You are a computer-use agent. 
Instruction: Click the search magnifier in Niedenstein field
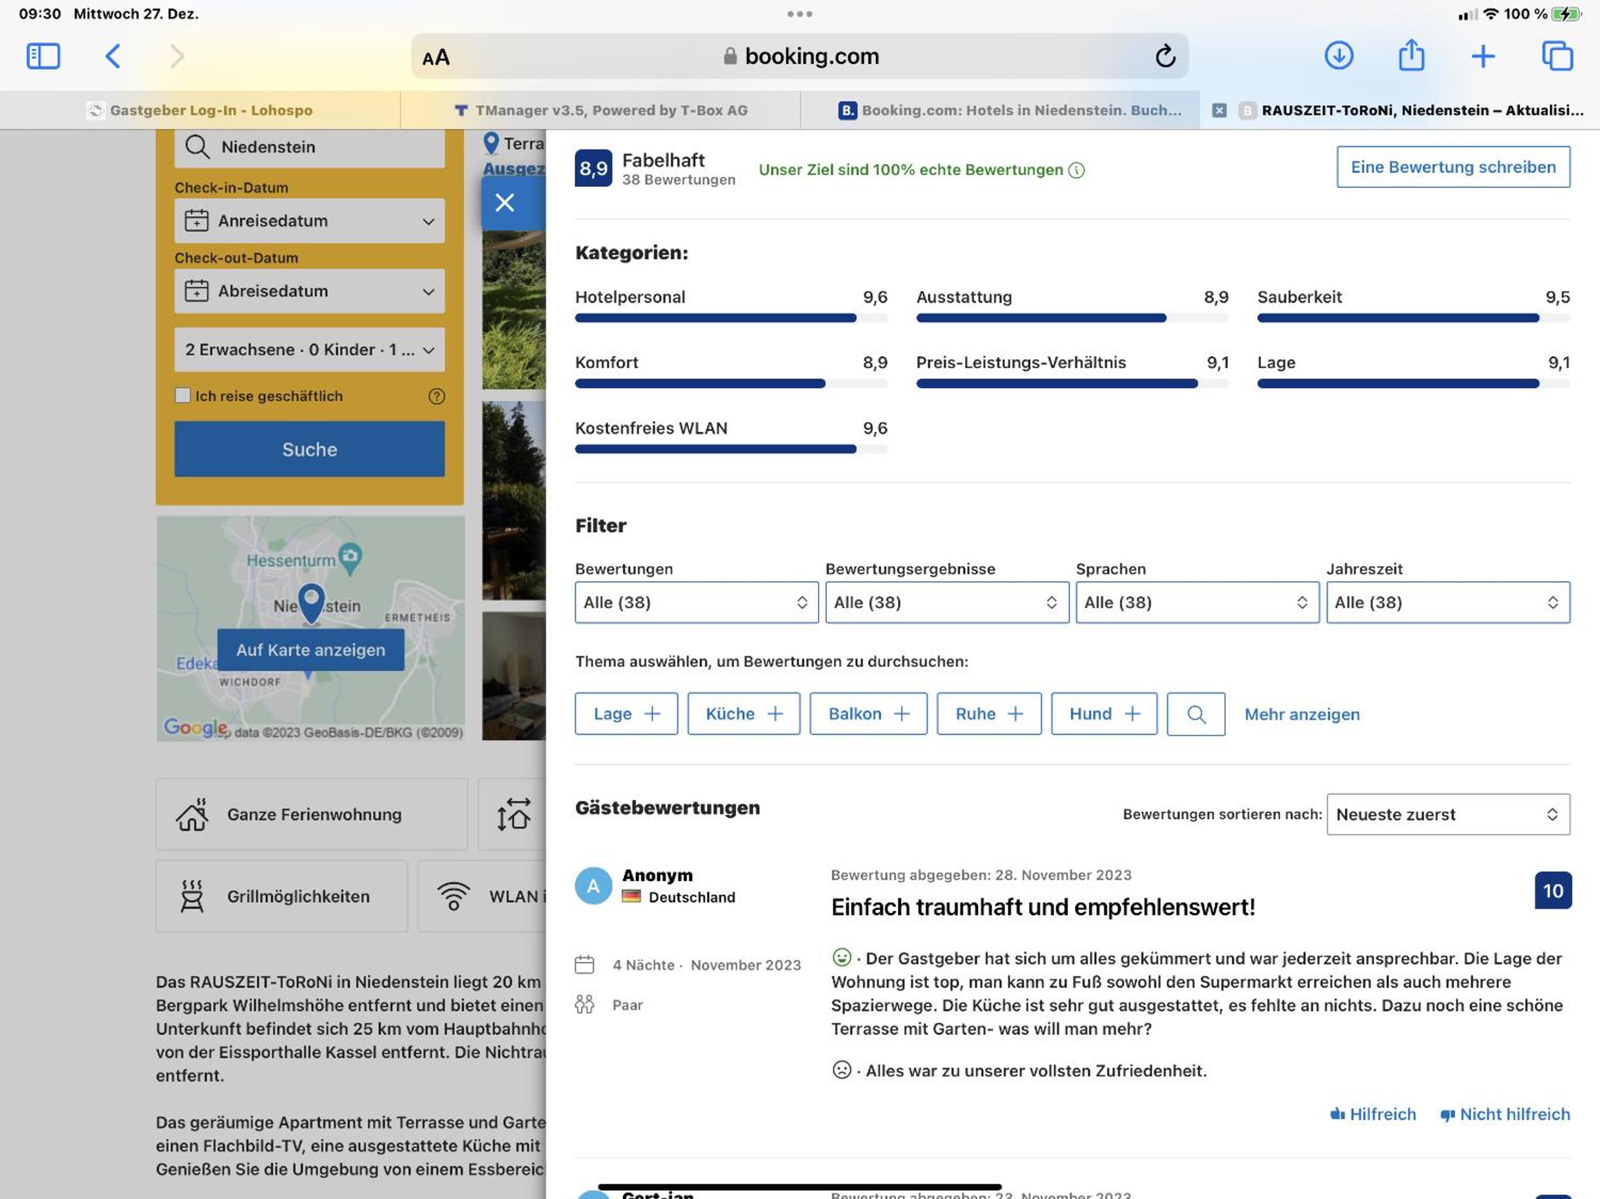point(197,147)
